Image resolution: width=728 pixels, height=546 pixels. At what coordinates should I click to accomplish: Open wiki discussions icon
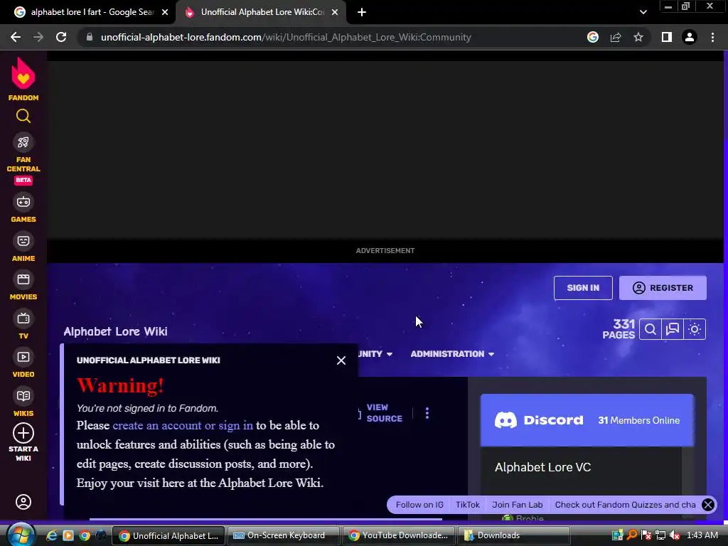(673, 329)
